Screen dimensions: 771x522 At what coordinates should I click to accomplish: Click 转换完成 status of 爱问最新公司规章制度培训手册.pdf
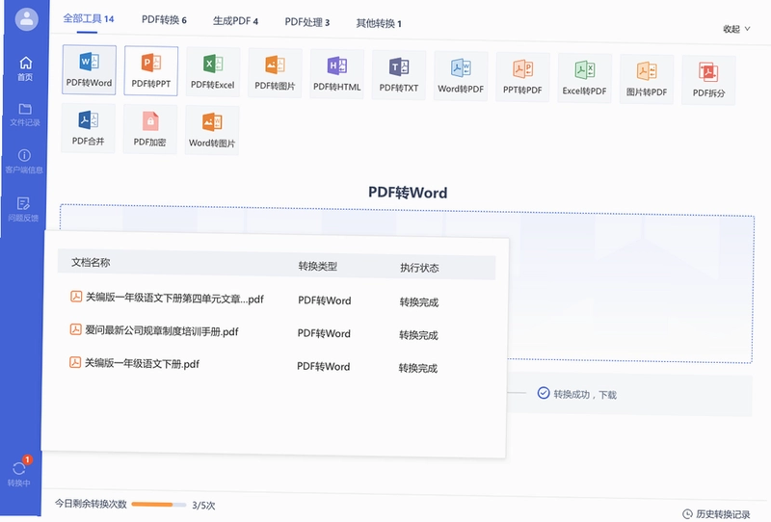pos(418,335)
